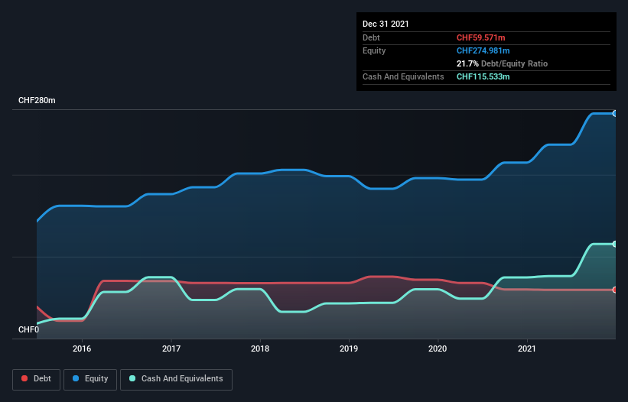Click the red Debt legend dot
The height and width of the screenshot is (402, 628).
[24, 378]
